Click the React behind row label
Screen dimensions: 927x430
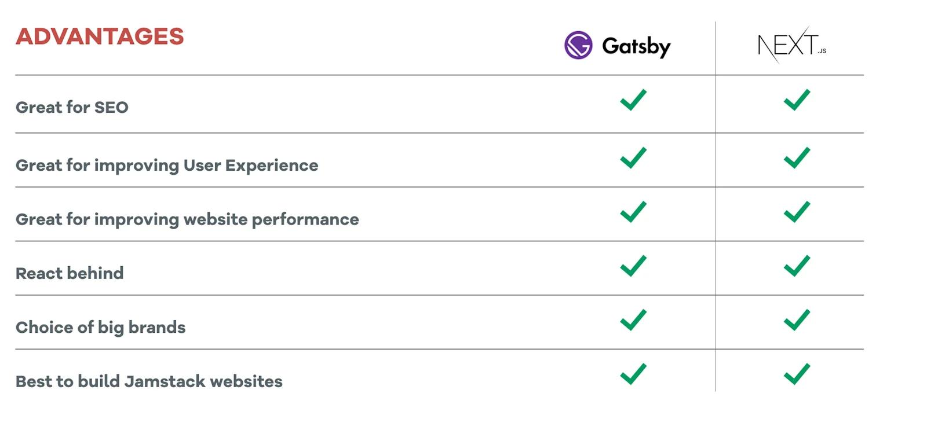[70, 273]
